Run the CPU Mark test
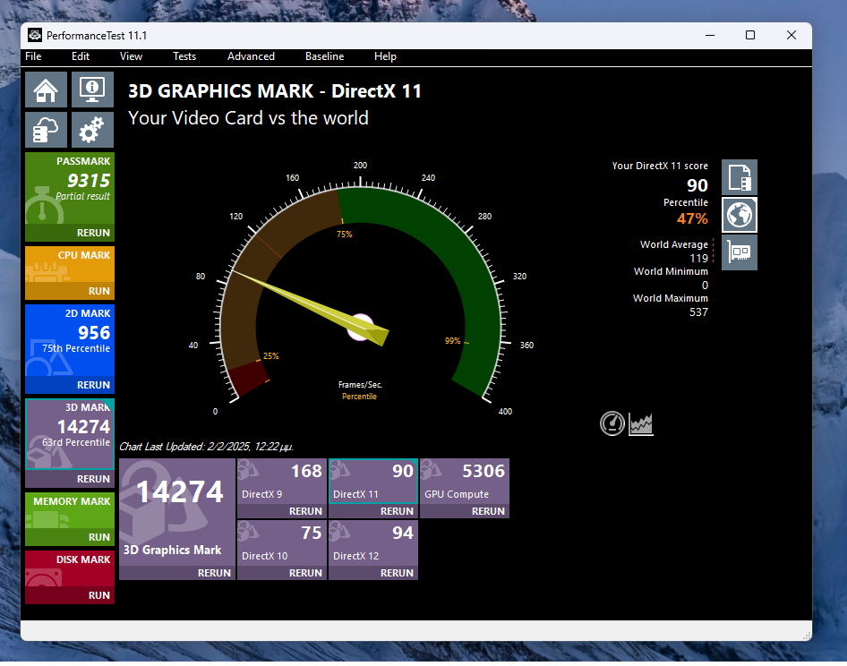The image size is (847, 666). tap(98, 291)
